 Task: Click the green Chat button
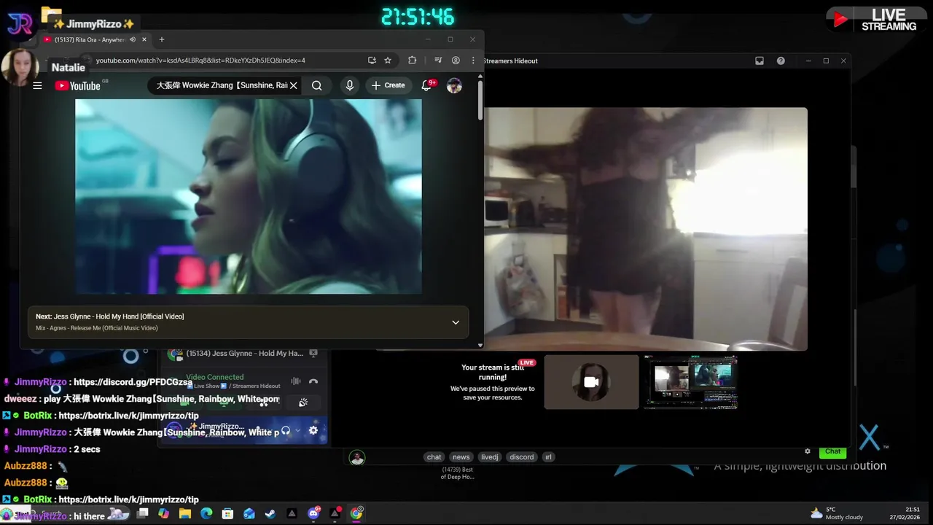[x=832, y=451]
